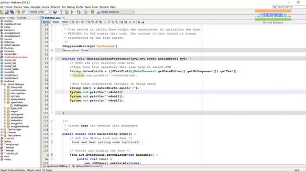This screenshot has height=172, width=306.
Task: Click in the Search (Ctrl+I) field
Action: 291,7
